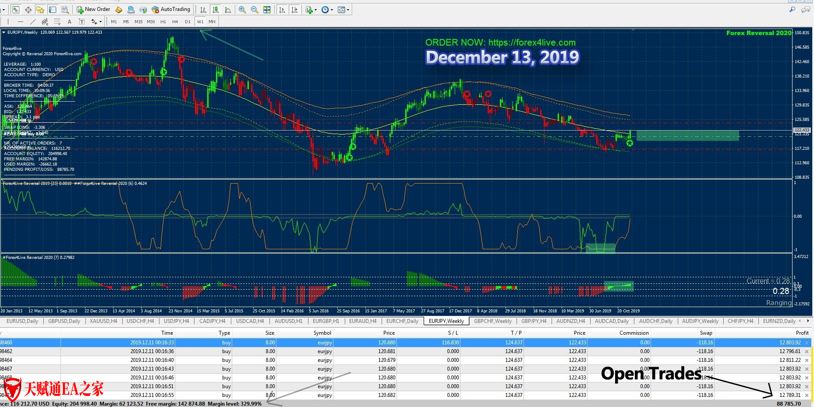
Task: Tile the chart windows
Action: (267, 10)
